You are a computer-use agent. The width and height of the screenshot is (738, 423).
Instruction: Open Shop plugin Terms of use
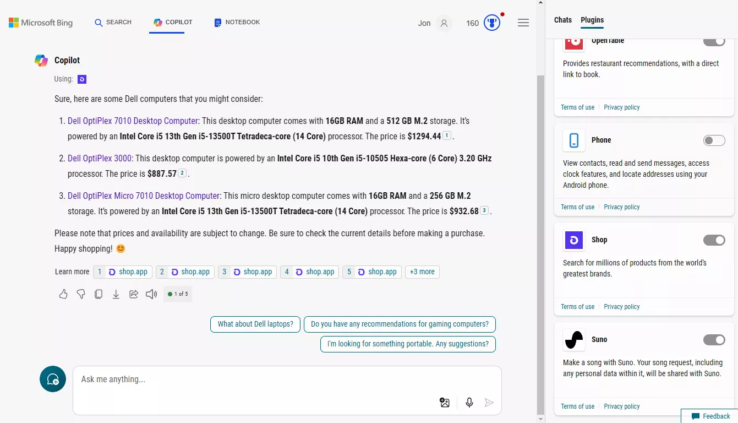[577, 307]
